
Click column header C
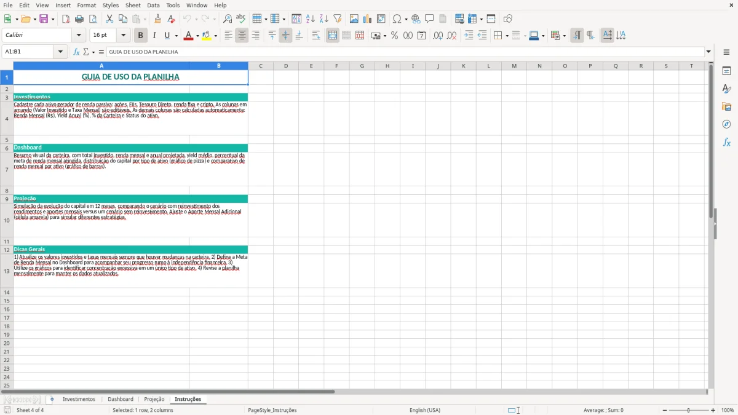tap(260, 66)
